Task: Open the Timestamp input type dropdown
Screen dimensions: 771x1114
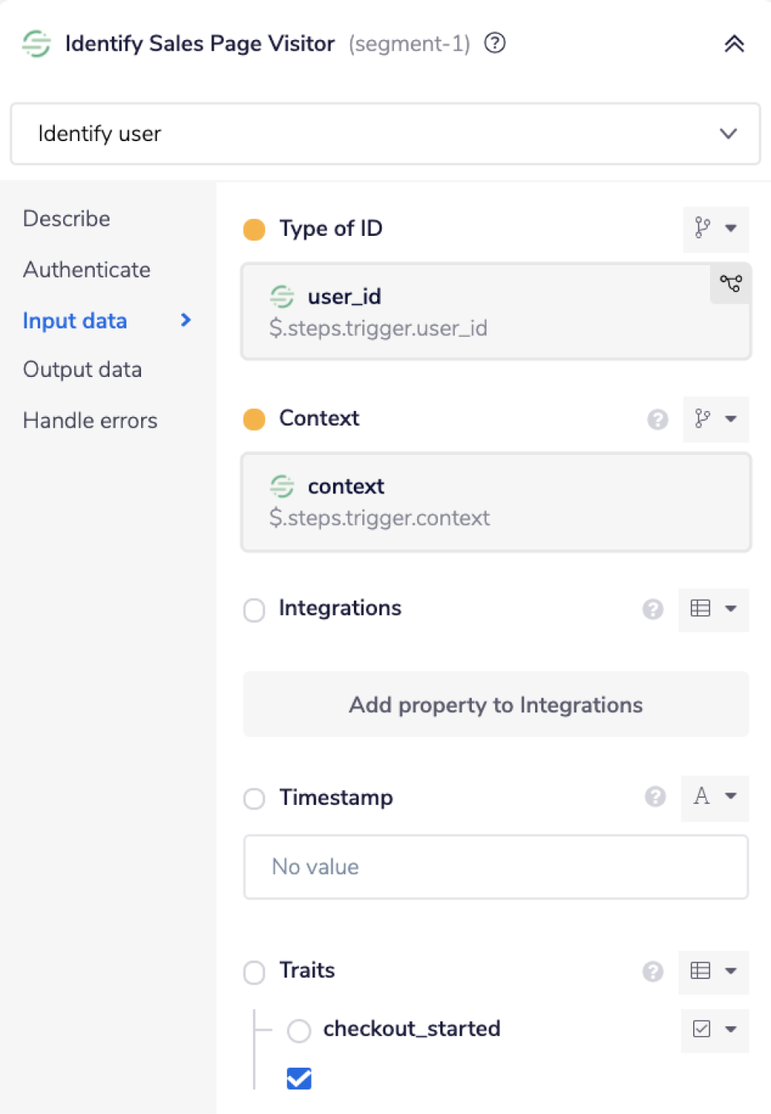Action: point(715,798)
